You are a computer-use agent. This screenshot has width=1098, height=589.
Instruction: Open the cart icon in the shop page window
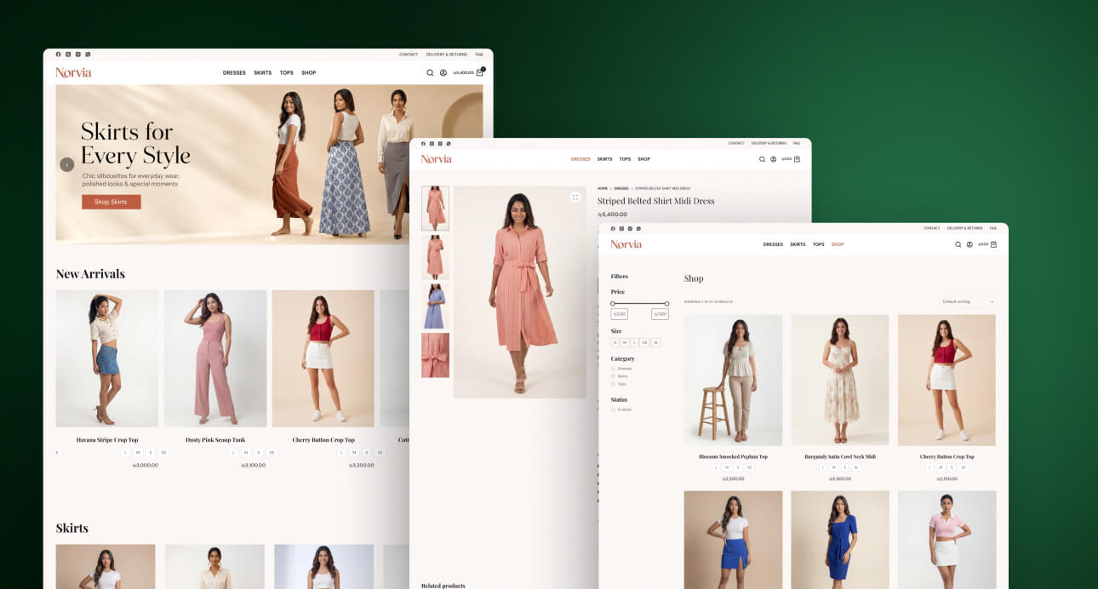993,244
